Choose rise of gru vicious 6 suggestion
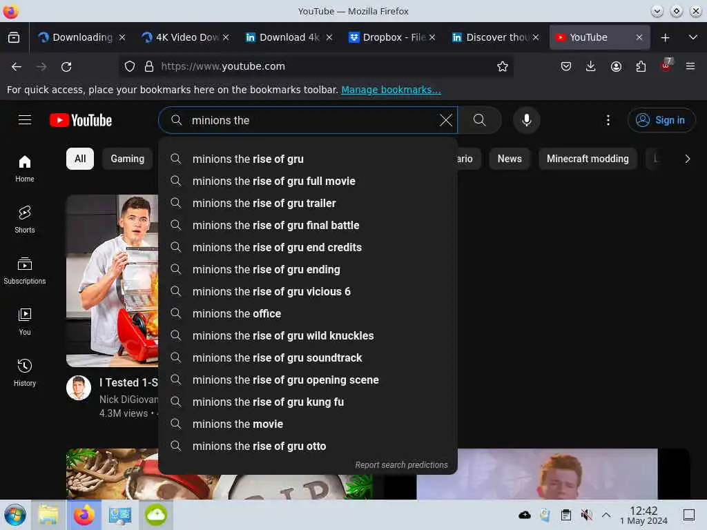 click(x=308, y=292)
